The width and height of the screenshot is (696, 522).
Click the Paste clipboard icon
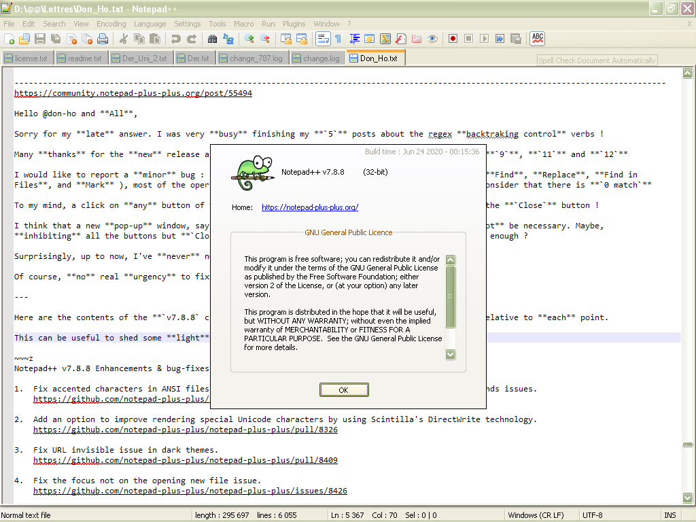(x=155, y=39)
